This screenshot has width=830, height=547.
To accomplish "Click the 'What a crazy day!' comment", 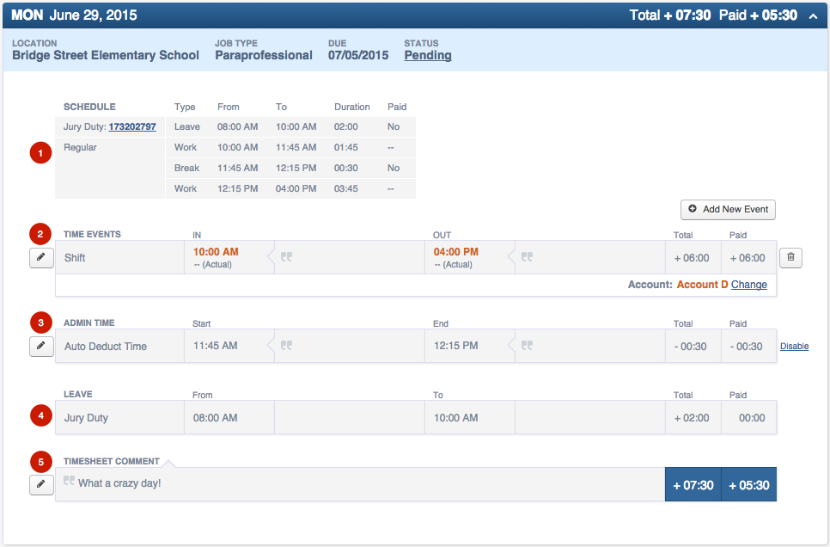I will click(x=119, y=483).
